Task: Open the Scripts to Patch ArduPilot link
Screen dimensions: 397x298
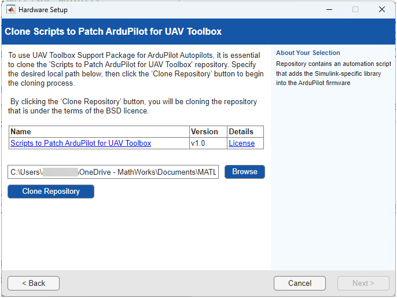Action: tap(80, 144)
